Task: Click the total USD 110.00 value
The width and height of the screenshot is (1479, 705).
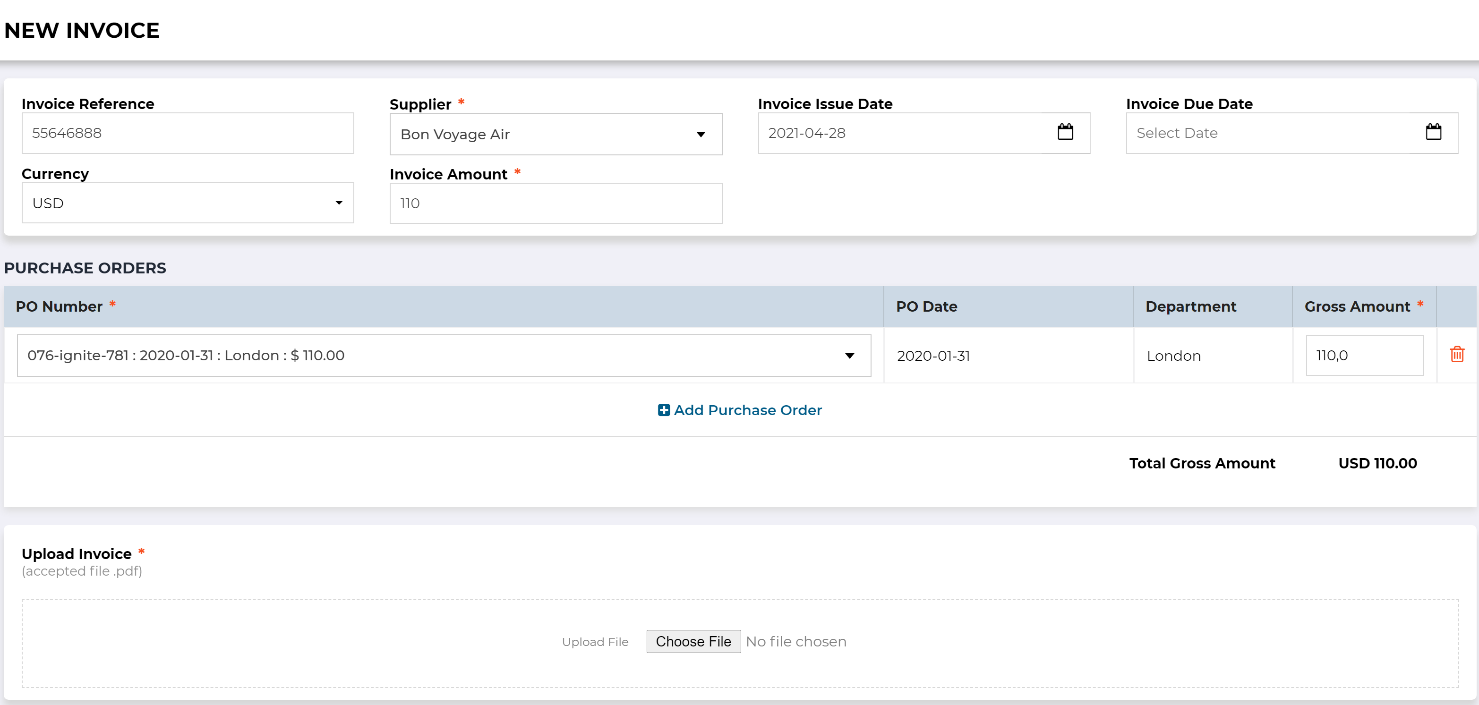Action: point(1377,463)
